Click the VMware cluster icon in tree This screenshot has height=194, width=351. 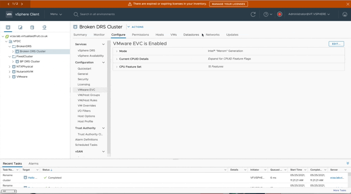pyautogui.click(x=14, y=77)
